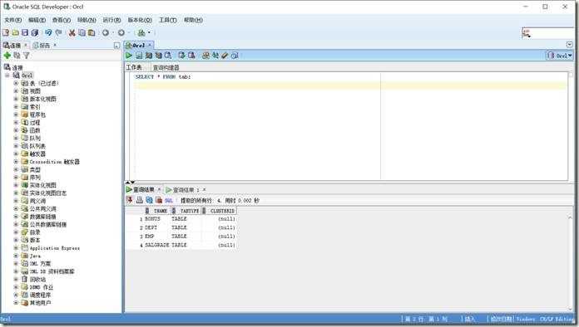This screenshot has width=579, height=327.
Task: Select the 回收站 tree item
Action: (x=37, y=279)
